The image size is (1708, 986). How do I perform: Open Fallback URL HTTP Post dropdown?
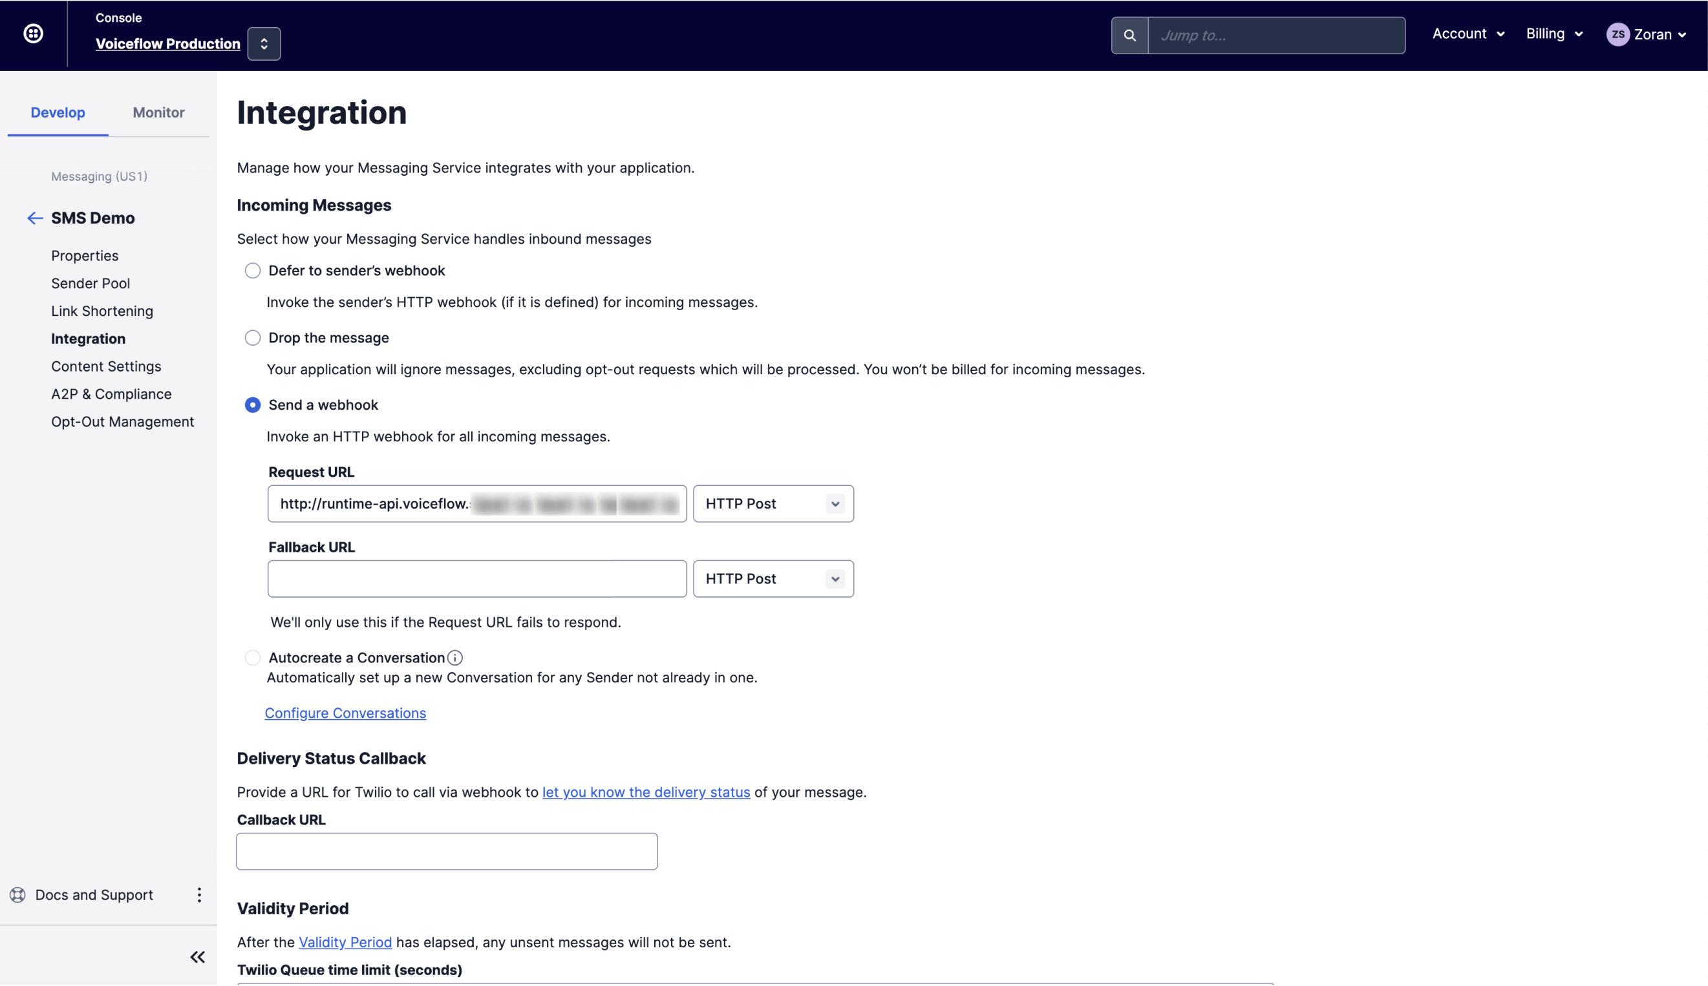(x=773, y=579)
